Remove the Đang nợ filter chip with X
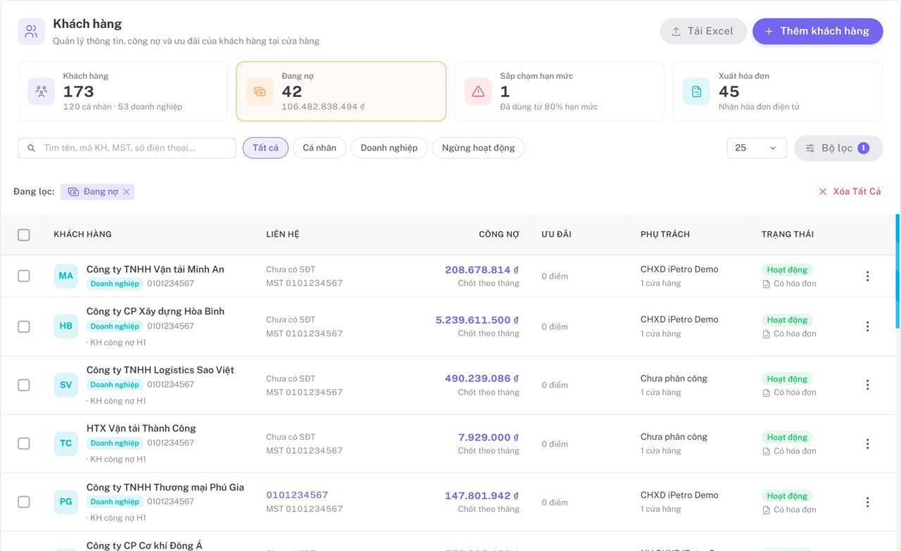This screenshot has width=901, height=551. [127, 191]
